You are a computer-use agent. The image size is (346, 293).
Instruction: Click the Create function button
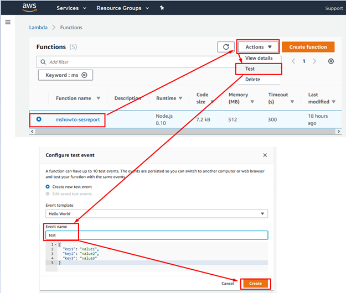(308, 47)
